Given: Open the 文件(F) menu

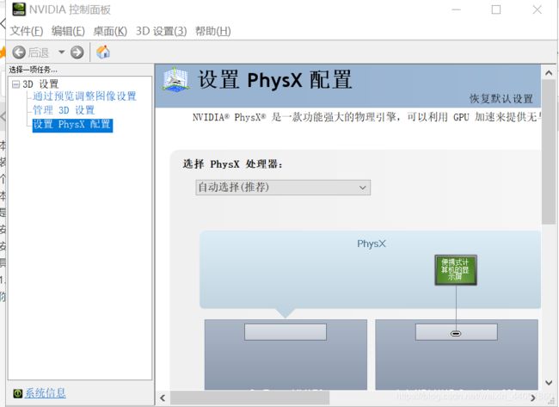Looking at the screenshot, I should coord(27,31).
